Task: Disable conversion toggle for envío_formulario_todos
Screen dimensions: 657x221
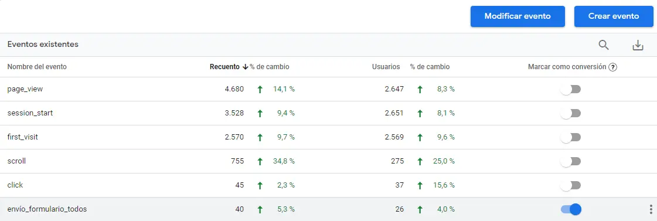Action: 571,209
